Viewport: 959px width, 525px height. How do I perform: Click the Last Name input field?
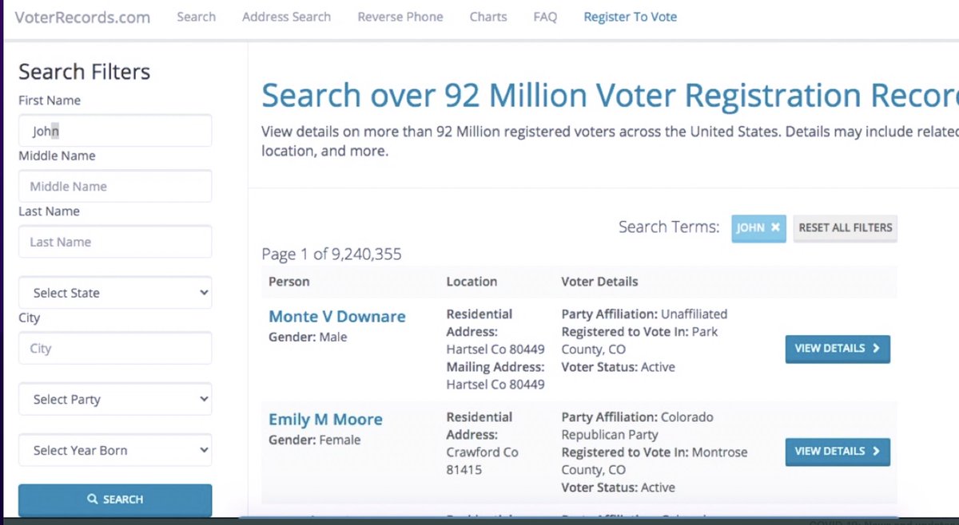pyautogui.click(x=115, y=242)
